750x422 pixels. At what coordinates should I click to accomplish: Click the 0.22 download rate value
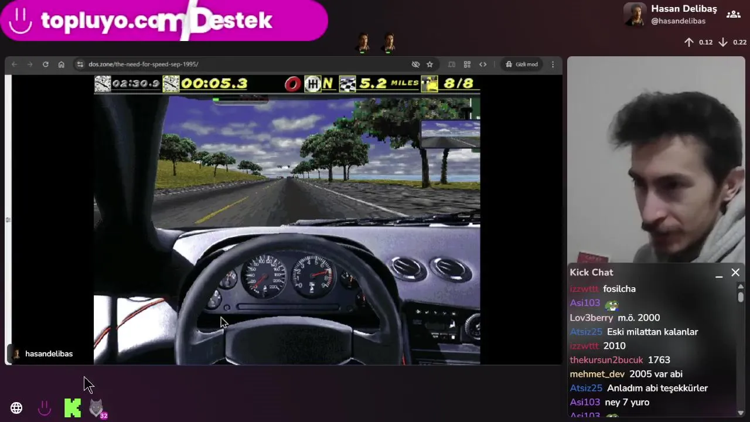(x=739, y=42)
